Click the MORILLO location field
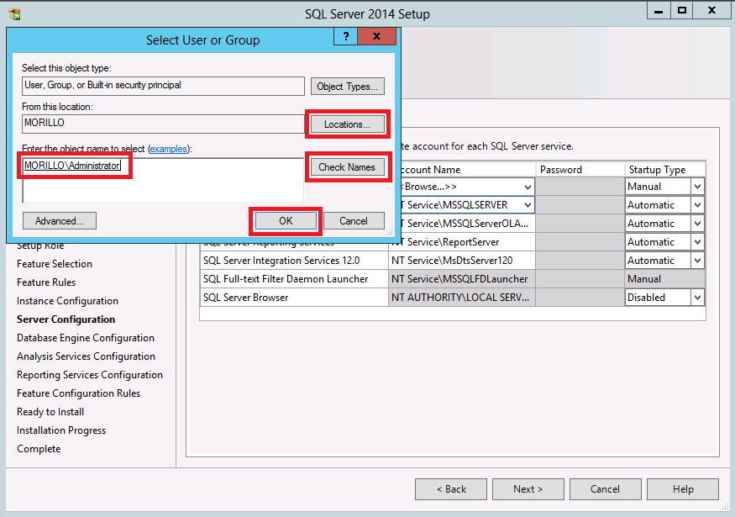This screenshot has width=735, height=517. click(x=163, y=124)
